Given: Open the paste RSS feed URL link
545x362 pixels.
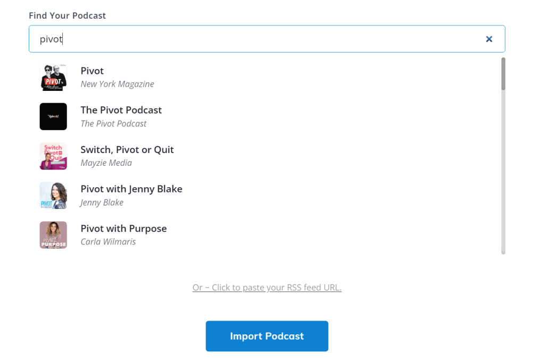Looking at the screenshot, I should [x=267, y=287].
